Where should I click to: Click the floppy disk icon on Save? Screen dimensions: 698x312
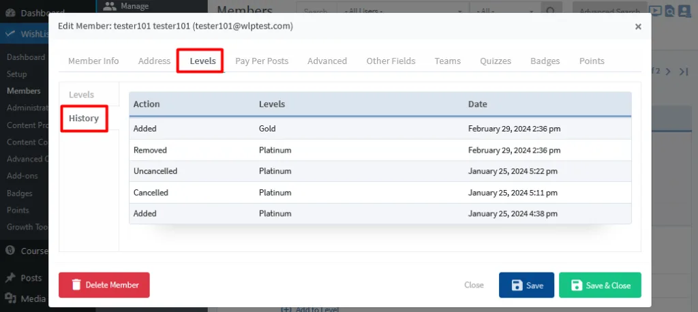pos(517,285)
